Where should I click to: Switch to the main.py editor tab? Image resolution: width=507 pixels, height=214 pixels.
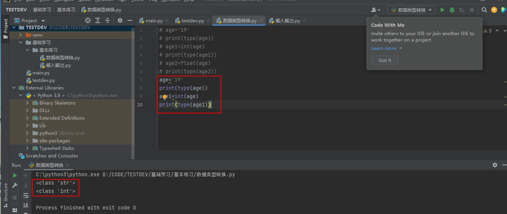154,21
